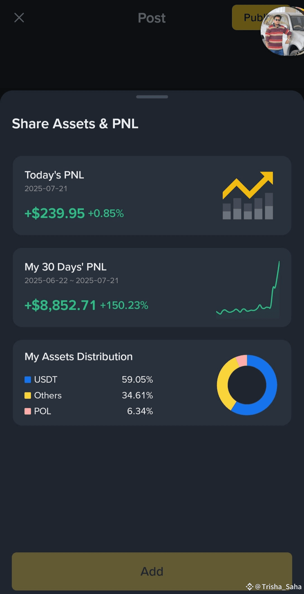Select the My Assets Distribution card
The height and width of the screenshot is (594, 304).
click(152, 382)
